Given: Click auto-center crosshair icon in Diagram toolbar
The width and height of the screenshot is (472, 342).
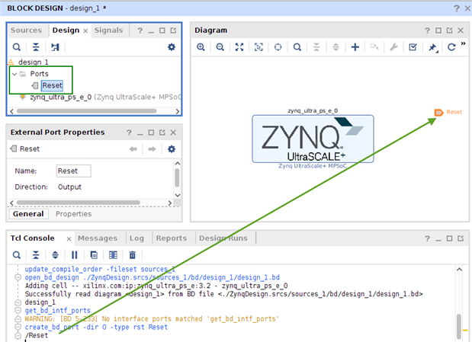Looking at the screenshot, I should 278,47.
